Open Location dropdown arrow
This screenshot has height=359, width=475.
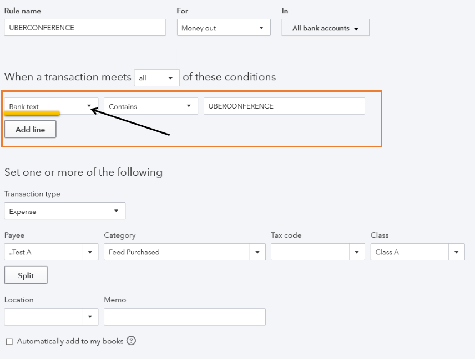(90, 317)
